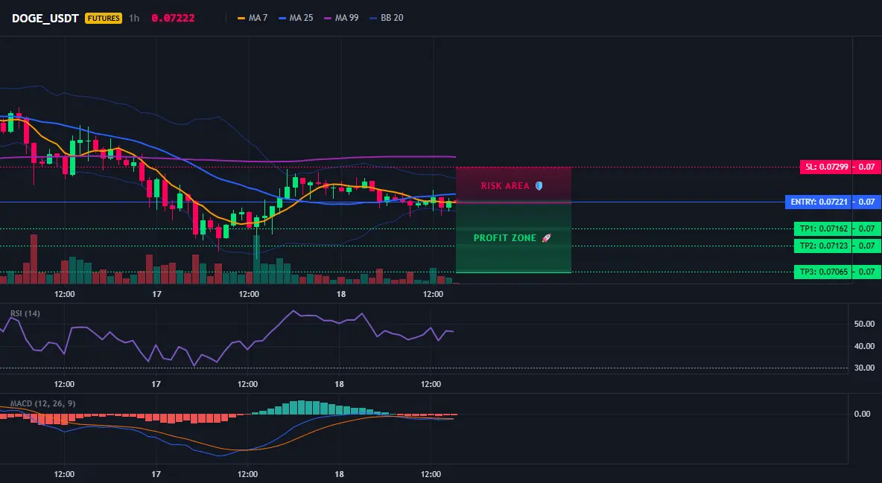Toggle the MA 7 legend entry
Image resolution: width=882 pixels, height=483 pixels.
point(253,18)
